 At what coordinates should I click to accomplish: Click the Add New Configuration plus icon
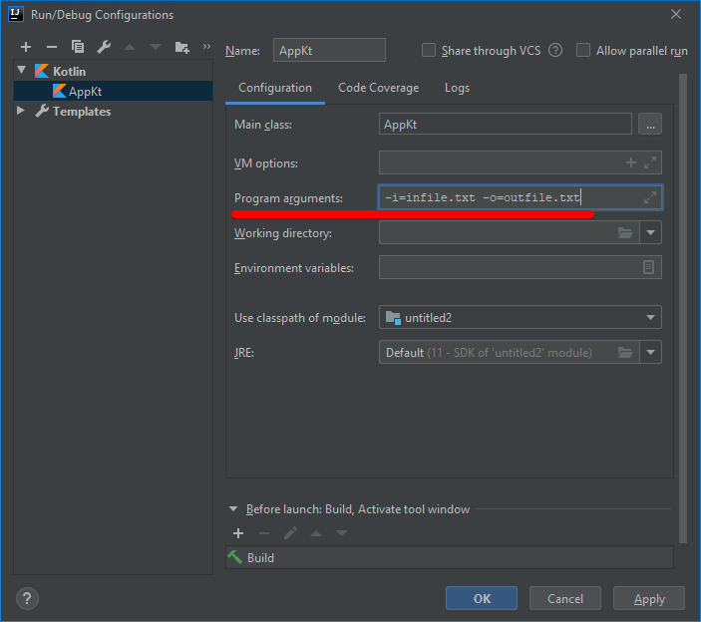point(26,47)
